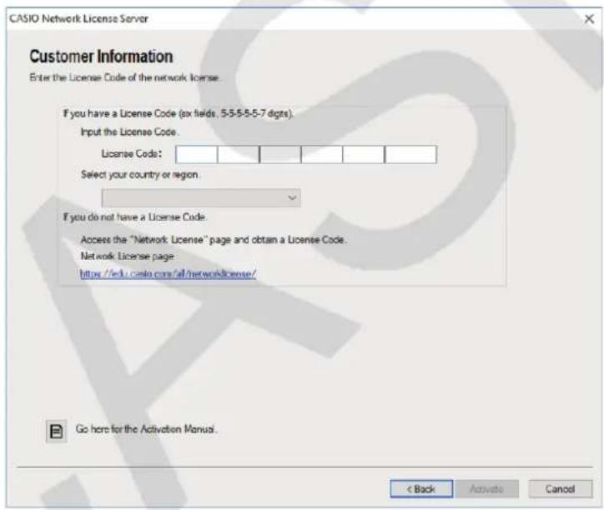This screenshot has width=604, height=510.
Task: Open the Network License page hyperlink
Action: tap(168, 273)
